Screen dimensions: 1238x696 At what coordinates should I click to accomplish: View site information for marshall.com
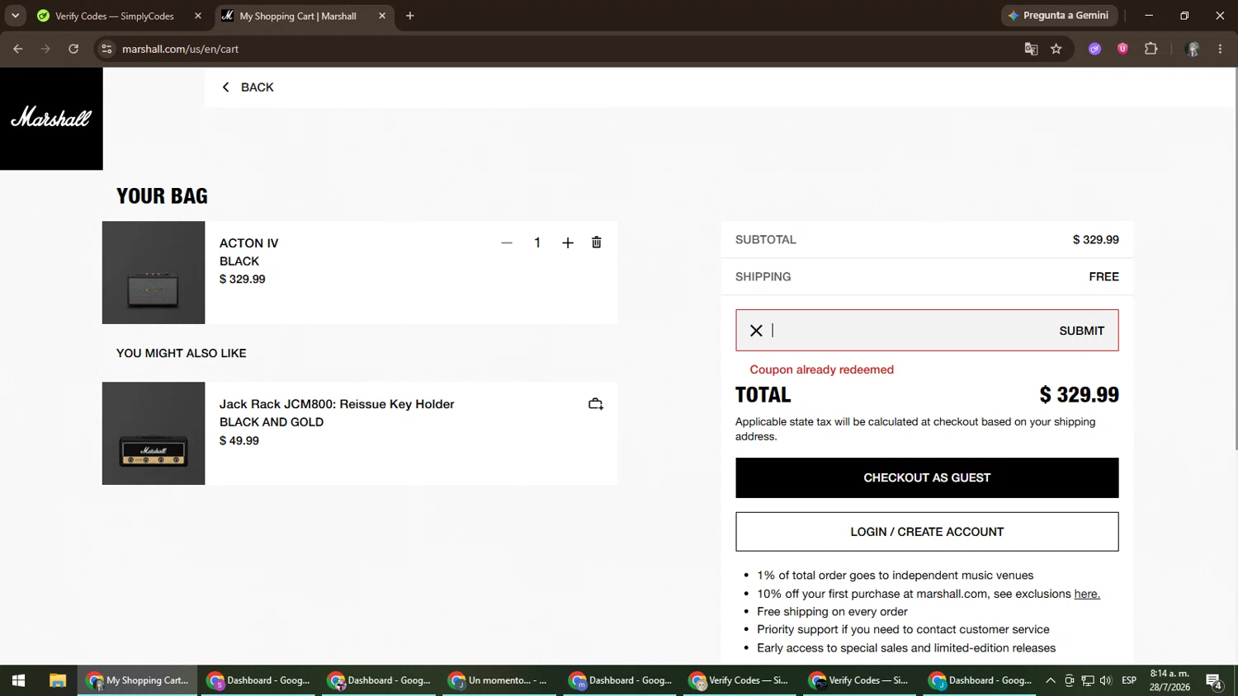point(106,49)
